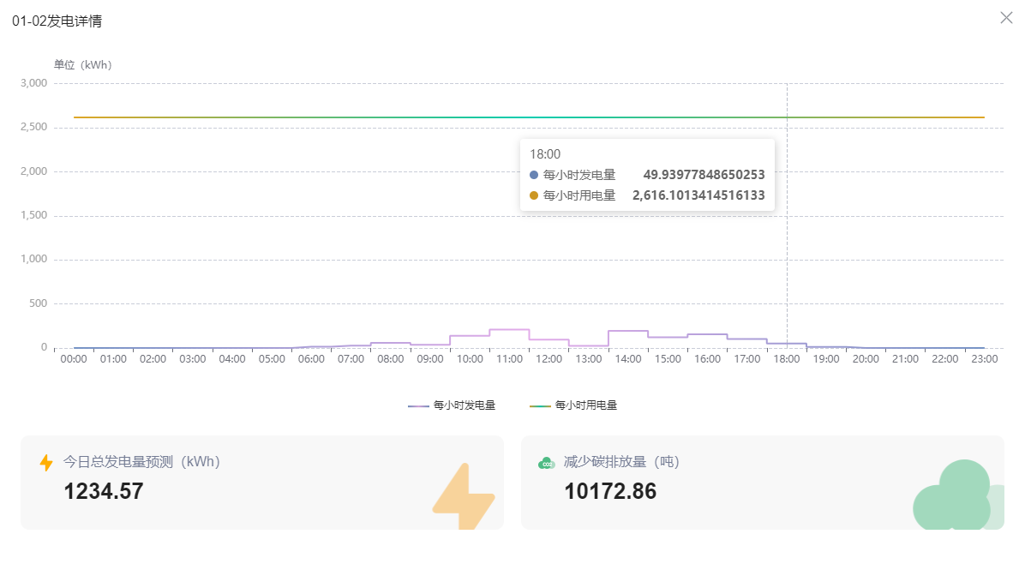The image size is (1025, 564).
Task: Click the 3,000 y-axis label
Action: [34, 83]
